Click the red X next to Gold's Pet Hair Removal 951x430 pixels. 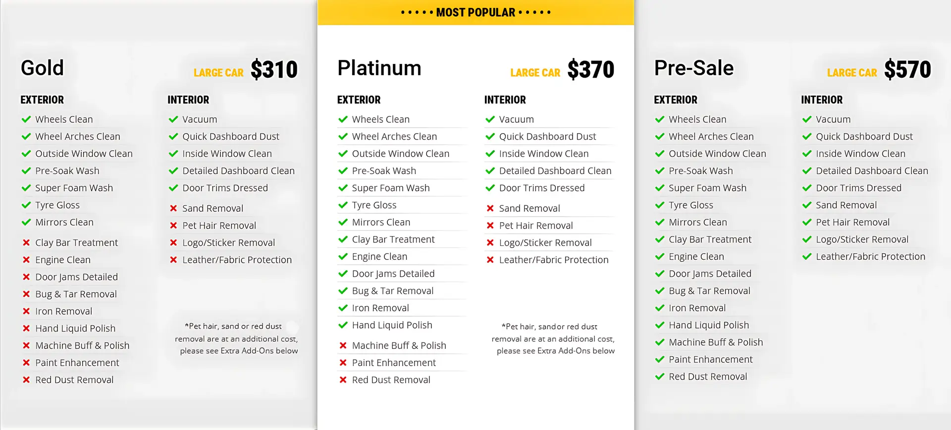pos(173,226)
